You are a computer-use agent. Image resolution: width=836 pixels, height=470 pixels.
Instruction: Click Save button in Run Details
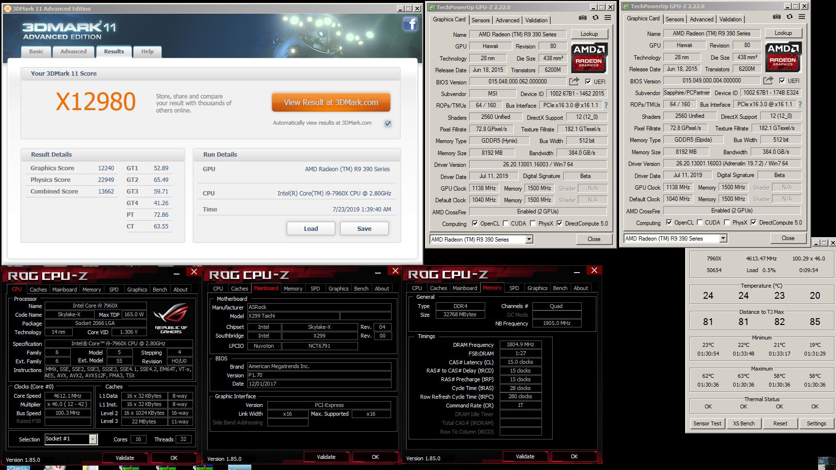tap(364, 229)
